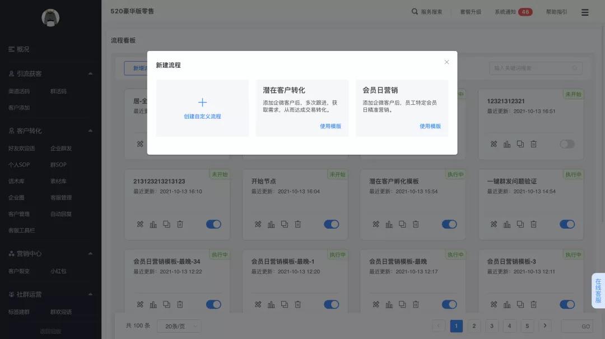Toggle the 会员日营销模板-最晚-34 switch
The width and height of the screenshot is (605, 339).
[x=213, y=304]
